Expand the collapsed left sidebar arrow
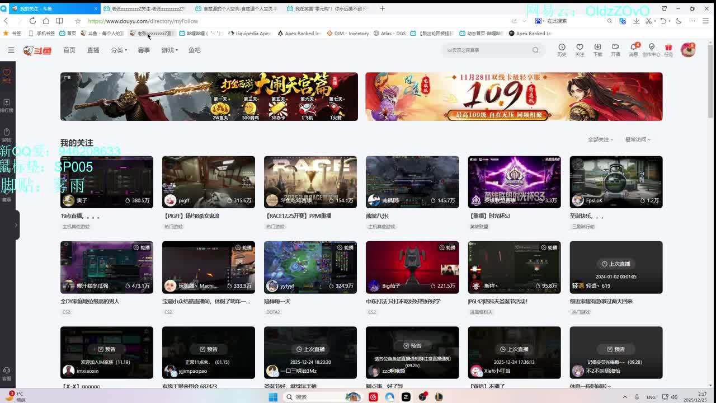Screen dimensions: 716x403 point(16,225)
